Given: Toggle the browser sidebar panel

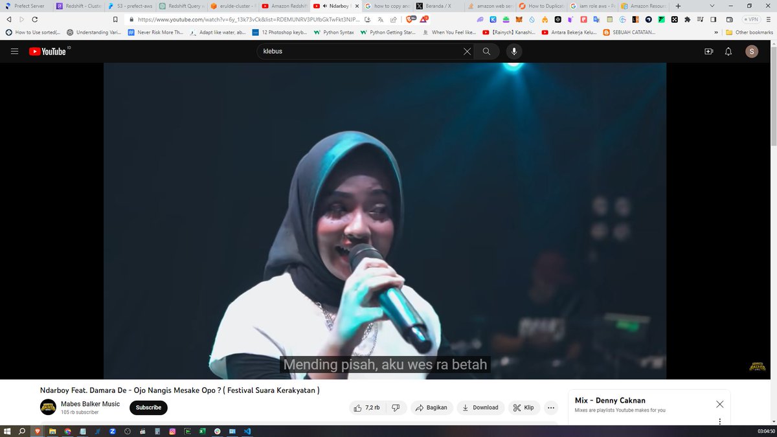Looking at the screenshot, I should pos(713,19).
